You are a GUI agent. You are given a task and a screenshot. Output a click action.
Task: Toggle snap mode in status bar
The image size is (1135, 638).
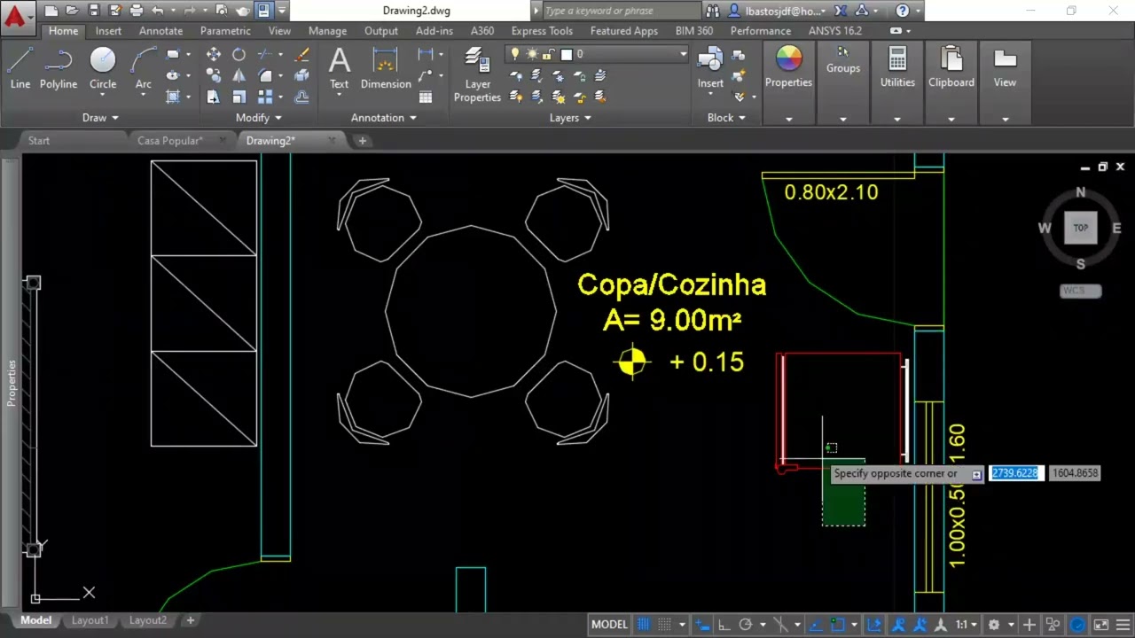664,625
